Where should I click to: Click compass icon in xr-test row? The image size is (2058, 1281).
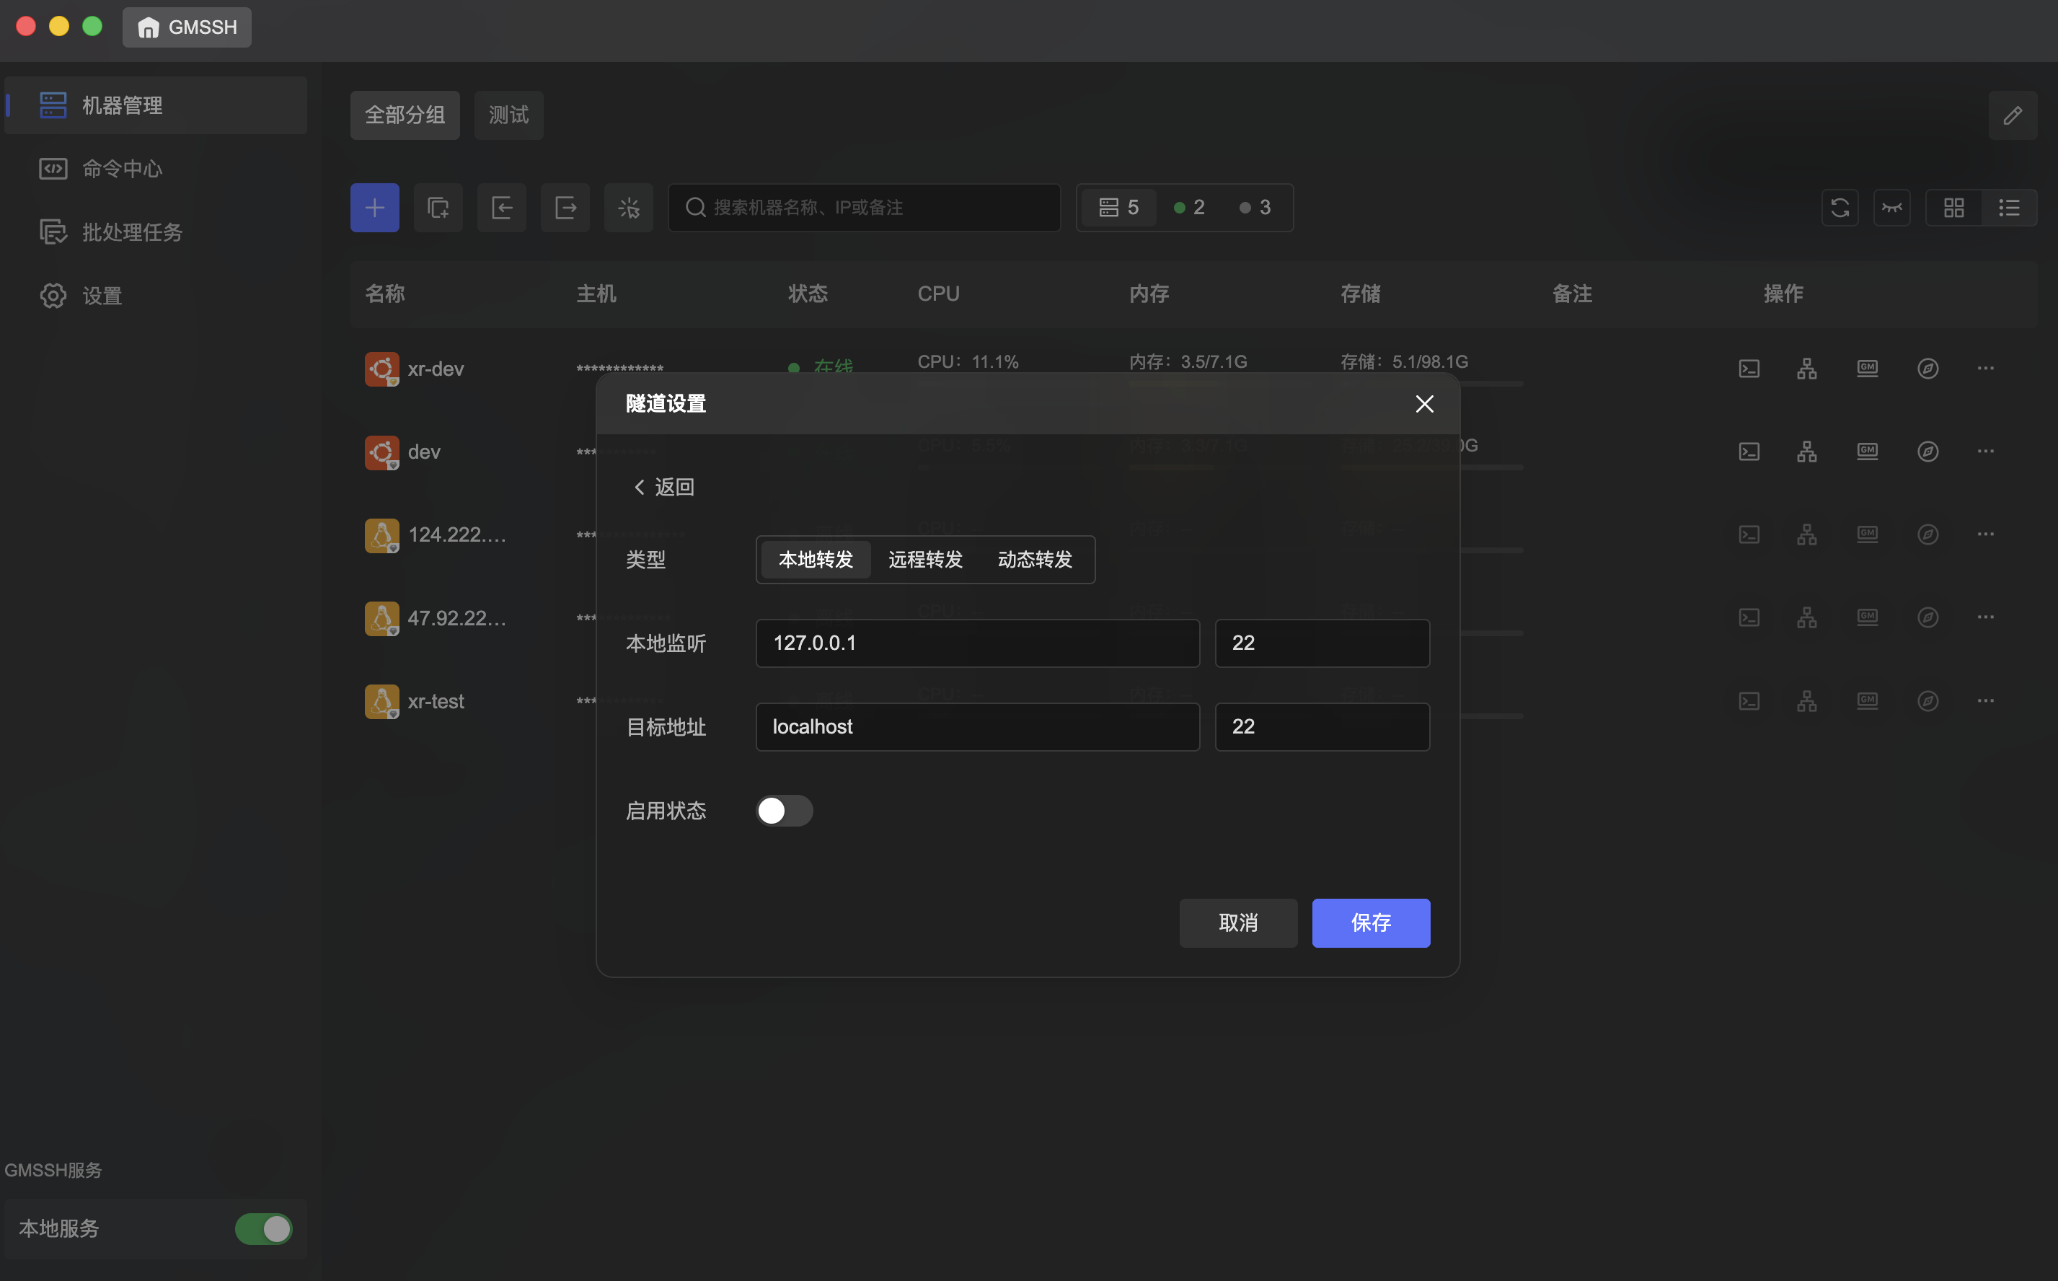tap(1927, 700)
